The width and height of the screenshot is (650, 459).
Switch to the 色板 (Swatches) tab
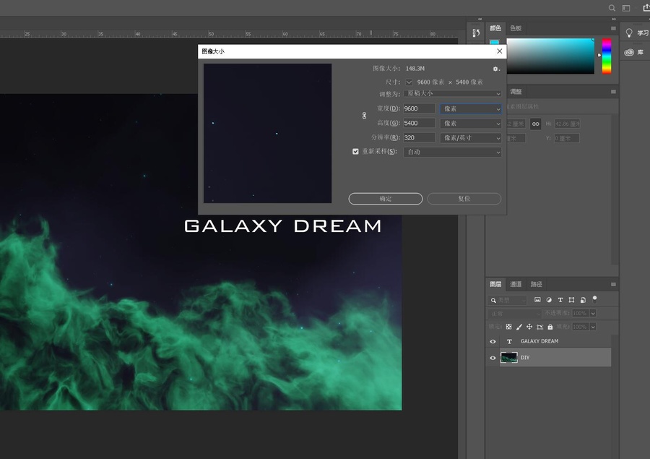516,28
